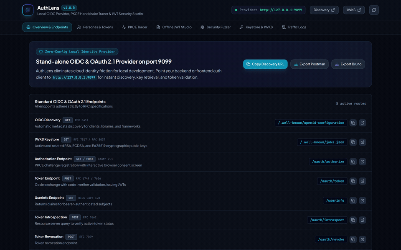401x250 pixels.
Task: Click the Zero-Config Local Identity Provider badge
Action: [77, 52]
